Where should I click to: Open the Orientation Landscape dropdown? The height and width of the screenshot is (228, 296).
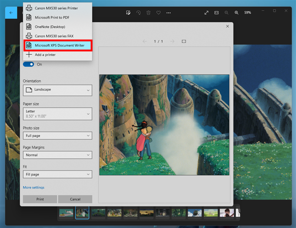(x=58, y=90)
